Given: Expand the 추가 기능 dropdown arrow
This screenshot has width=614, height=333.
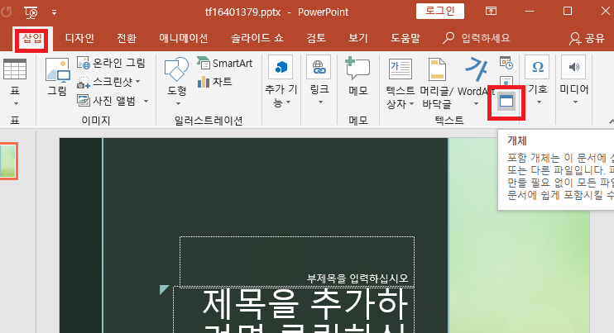Looking at the screenshot, I should coord(289,102).
